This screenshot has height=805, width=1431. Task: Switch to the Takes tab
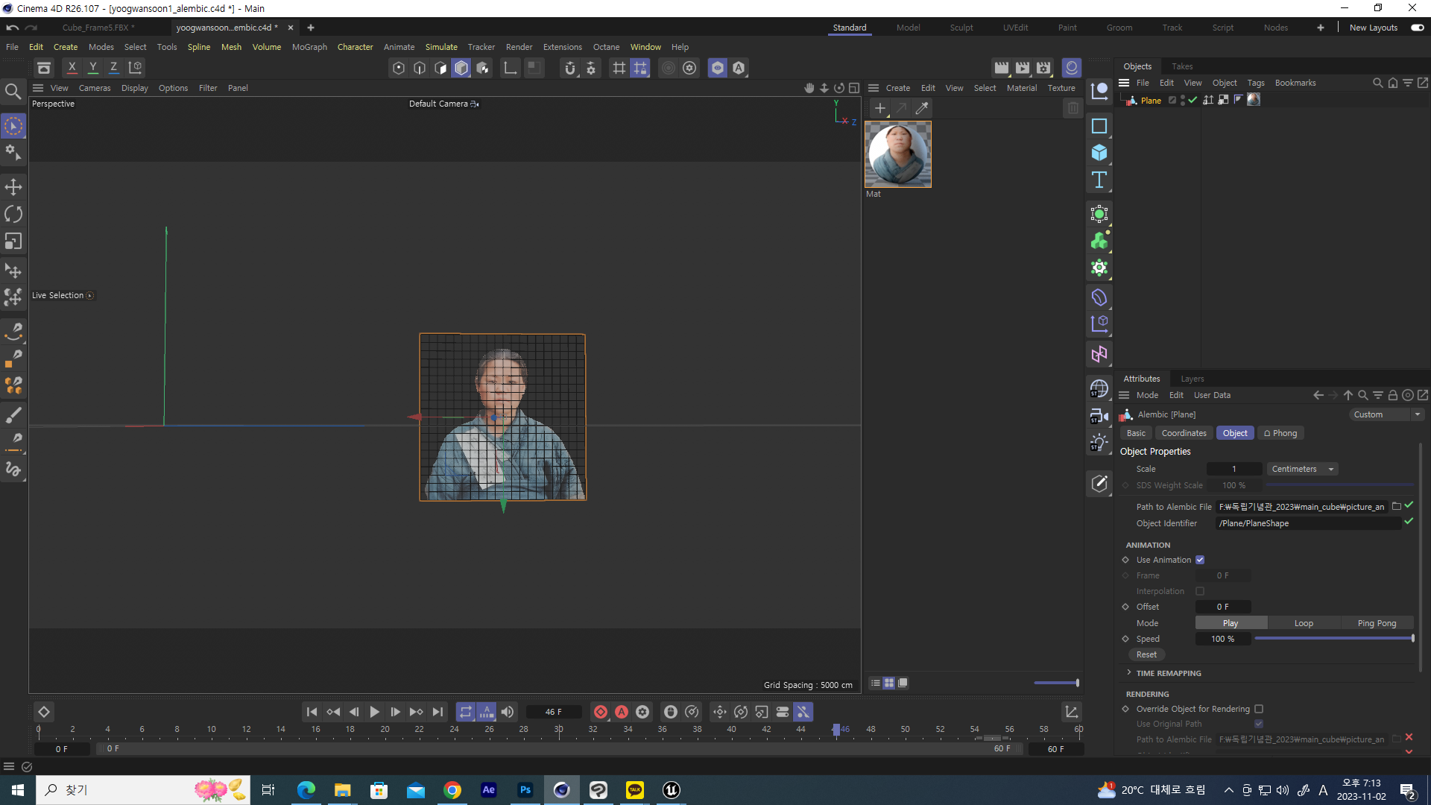pyautogui.click(x=1182, y=66)
